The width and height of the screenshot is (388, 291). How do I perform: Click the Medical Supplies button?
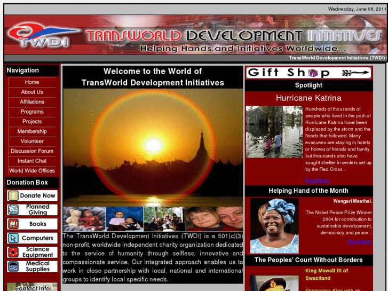click(32, 266)
